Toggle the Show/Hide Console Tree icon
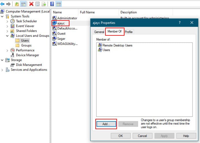The image size is (200, 143). pos(23,4)
